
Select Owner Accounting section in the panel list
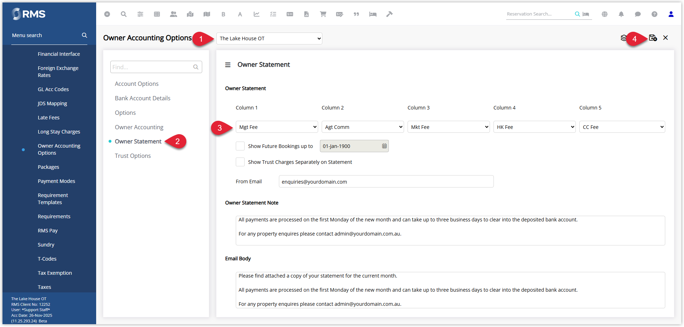click(x=139, y=127)
